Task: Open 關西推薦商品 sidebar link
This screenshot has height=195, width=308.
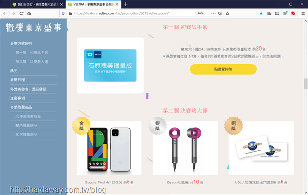Action: tap(26, 125)
